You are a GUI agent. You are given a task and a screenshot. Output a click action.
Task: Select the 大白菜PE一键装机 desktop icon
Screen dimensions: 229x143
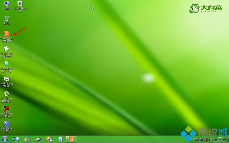6,97
